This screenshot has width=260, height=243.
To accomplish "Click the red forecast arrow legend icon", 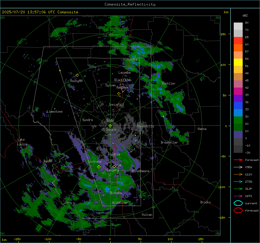I will 238,160.
